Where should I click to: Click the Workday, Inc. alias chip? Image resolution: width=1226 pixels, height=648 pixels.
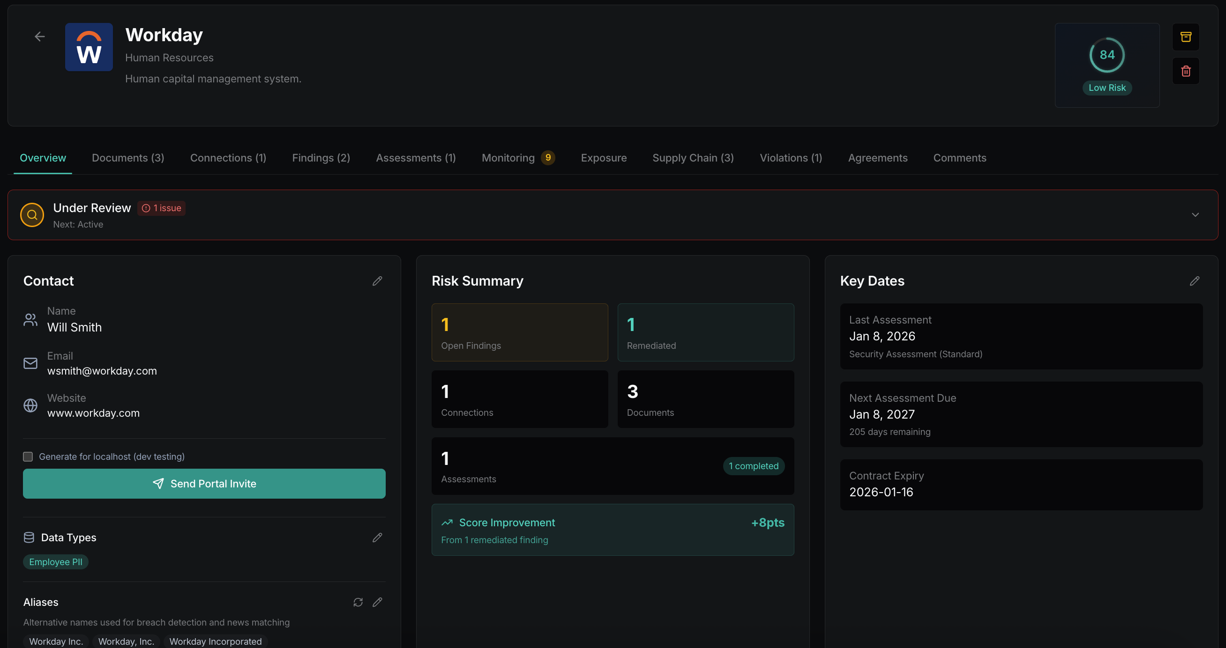coord(126,641)
